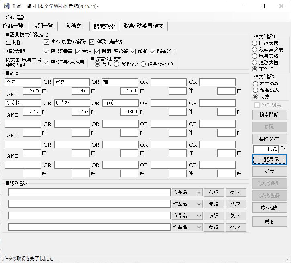Click クリア button in first 絞り込み row
The height and width of the screenshot is (263, 291).
236,192
